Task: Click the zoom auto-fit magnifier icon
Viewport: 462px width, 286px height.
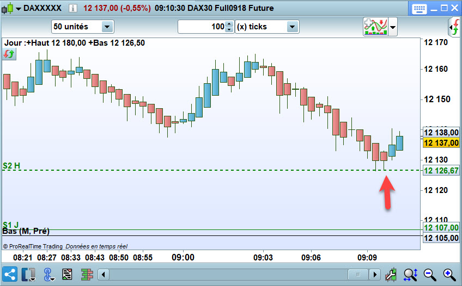Action: pyautogui.click(x=410, y=275)
